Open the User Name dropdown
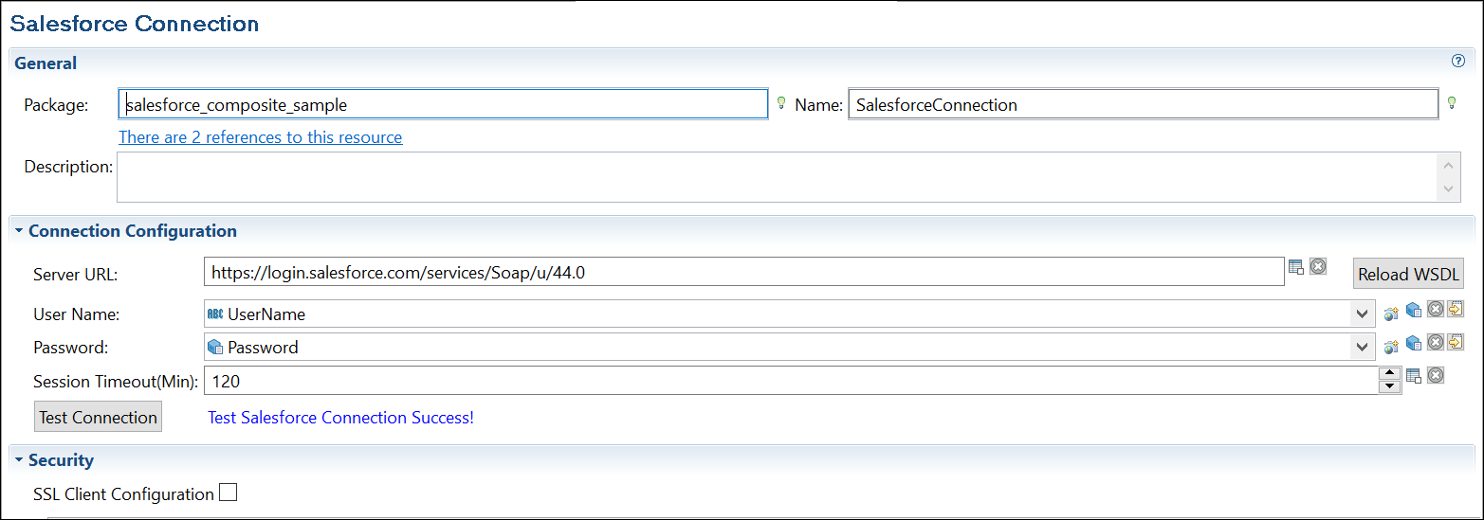The width and height of the screenshot is (1484, 520). [x=1363, y=314]
